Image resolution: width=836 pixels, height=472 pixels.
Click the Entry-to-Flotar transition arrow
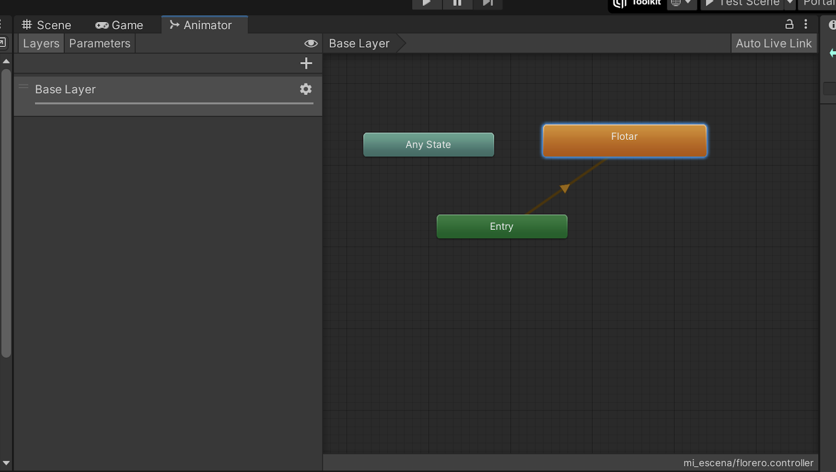[x=565, y=188]
